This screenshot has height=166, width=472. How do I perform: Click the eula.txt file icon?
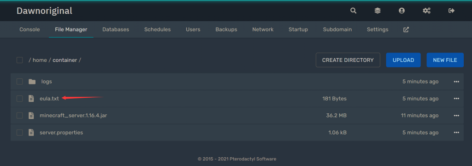click(31, 99)
